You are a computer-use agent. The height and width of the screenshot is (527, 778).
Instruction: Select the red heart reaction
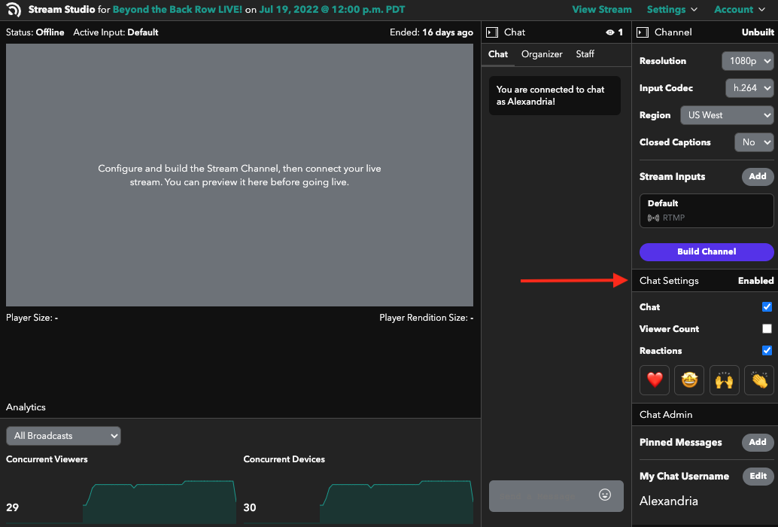pos(655,380)
